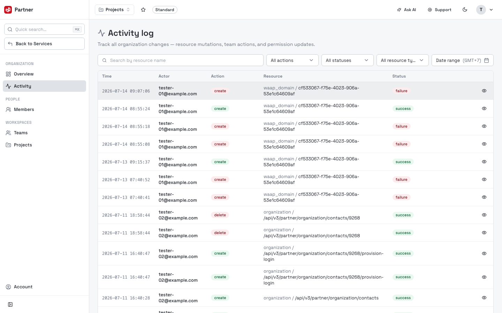Click the Partner logo icon
This screenshot has width=502, height=313.
point(8,10)
